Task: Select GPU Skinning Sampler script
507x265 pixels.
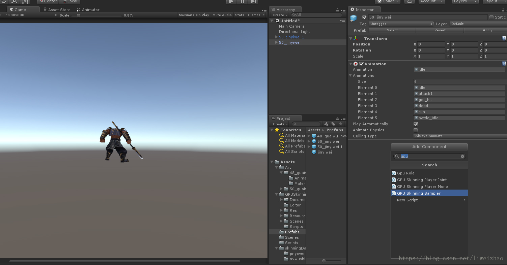Action: [x=429, y=193]
